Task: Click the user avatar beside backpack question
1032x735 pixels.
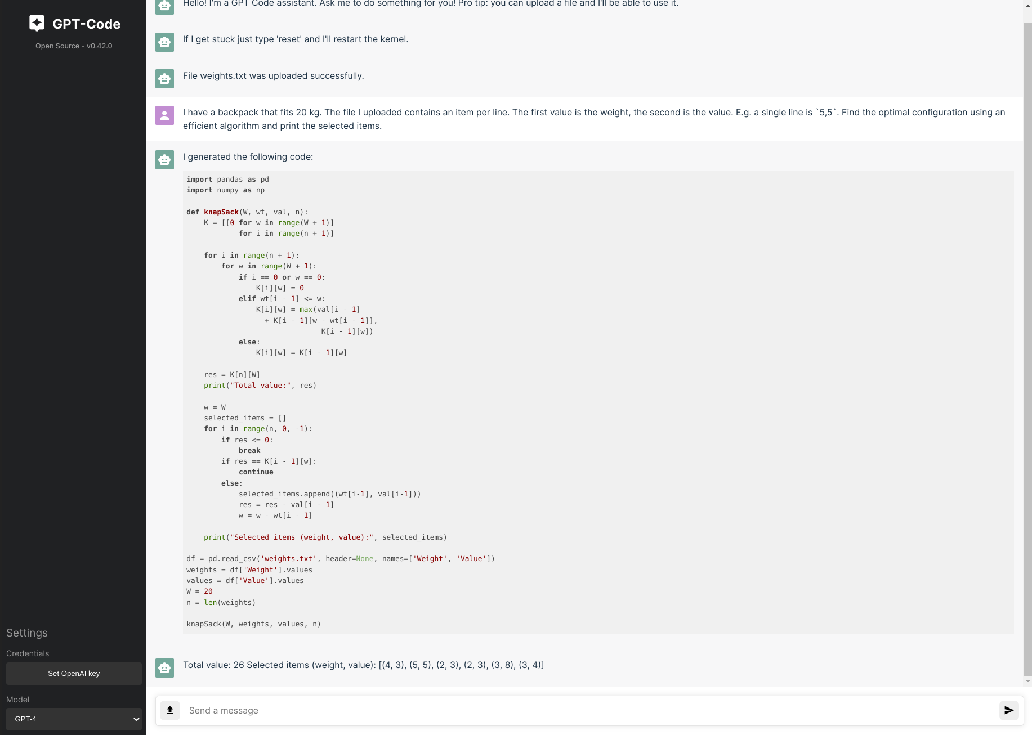Action: 164,115
